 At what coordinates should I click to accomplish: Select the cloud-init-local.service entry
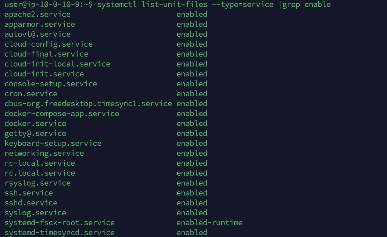click(x=57, y=64)
